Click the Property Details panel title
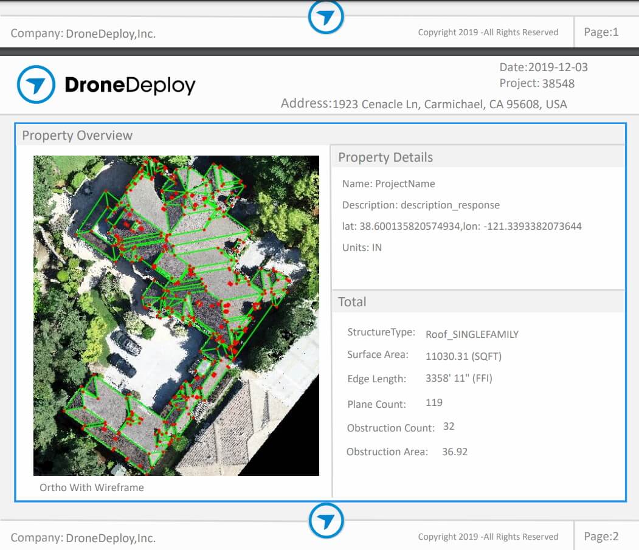 click(385, 157)
